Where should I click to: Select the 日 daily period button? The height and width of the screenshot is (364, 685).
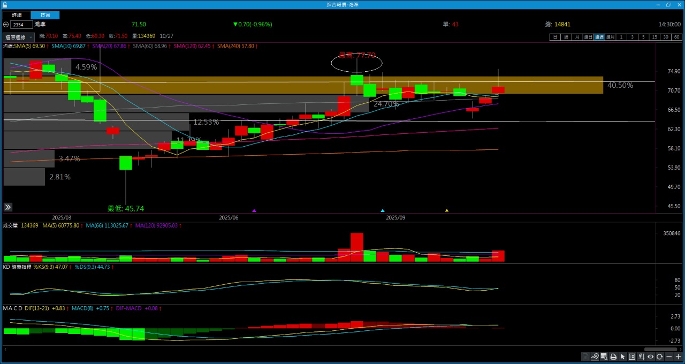(555, 37)
